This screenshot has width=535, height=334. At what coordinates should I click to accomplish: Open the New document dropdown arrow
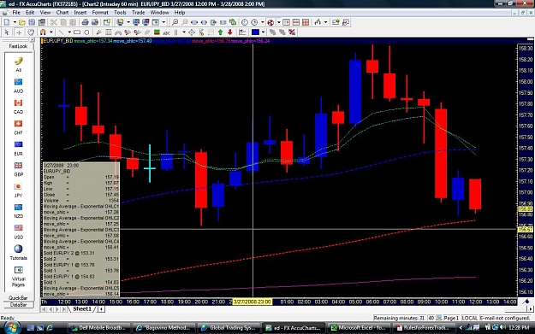coord(15,22)
